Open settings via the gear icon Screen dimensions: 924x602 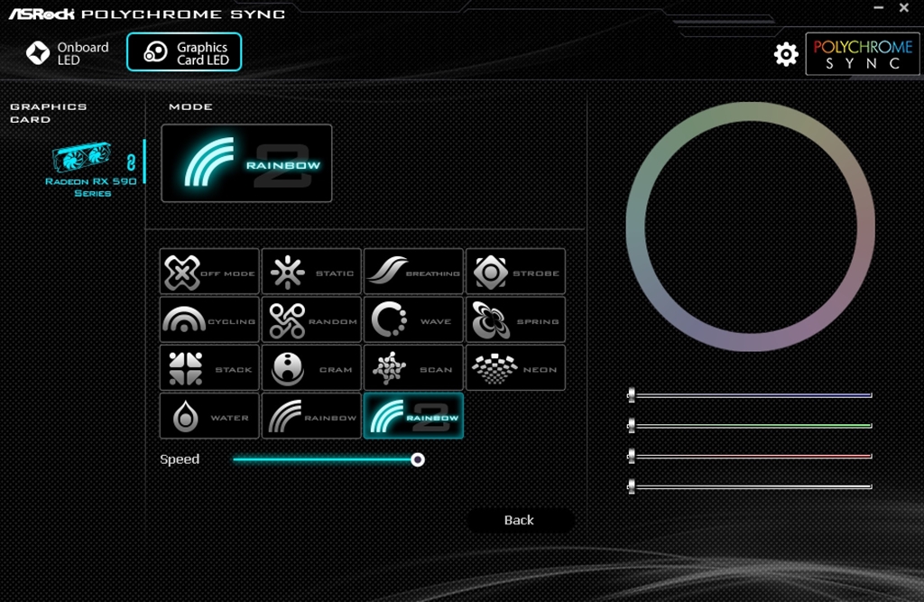pyautogui.click(x=786, y=54)
